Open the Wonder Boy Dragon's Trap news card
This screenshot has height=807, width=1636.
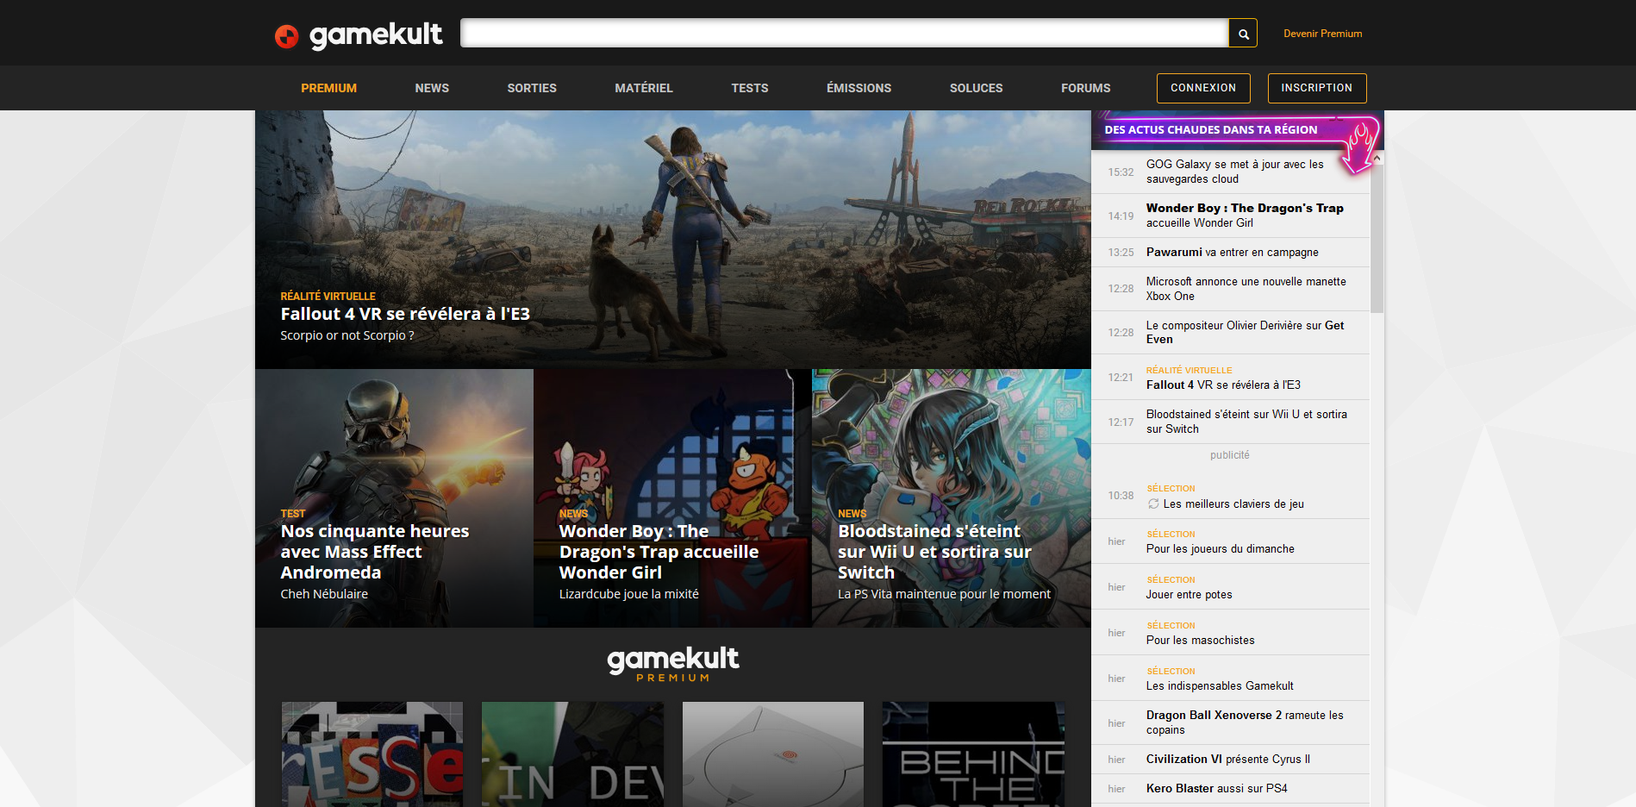659,552
